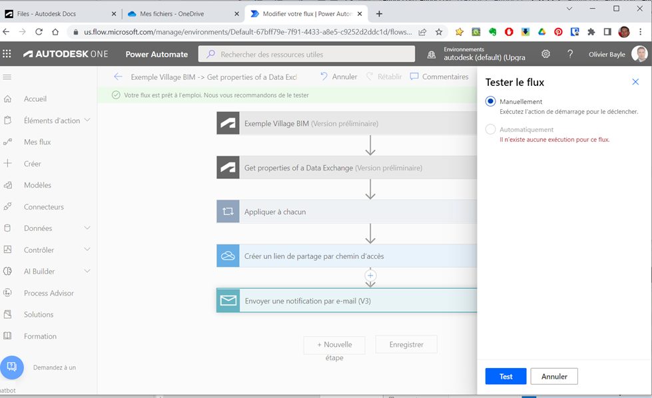Click Annuler in the test panel
The width and height of the screenshot is (652, 398).
click(554, 377)
